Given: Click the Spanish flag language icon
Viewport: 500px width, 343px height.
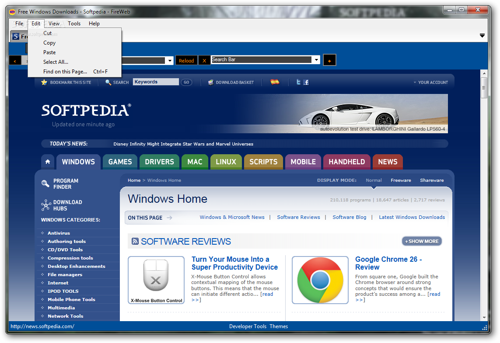Looking at the screenshot, I should 275,82.
